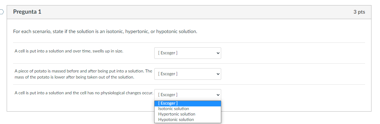Open the dropdown for the swelling cell scenario
The image size is (380, 124).
tap(187, 53)
